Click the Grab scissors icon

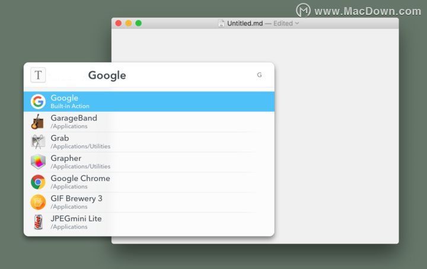(x=38, y=142)
